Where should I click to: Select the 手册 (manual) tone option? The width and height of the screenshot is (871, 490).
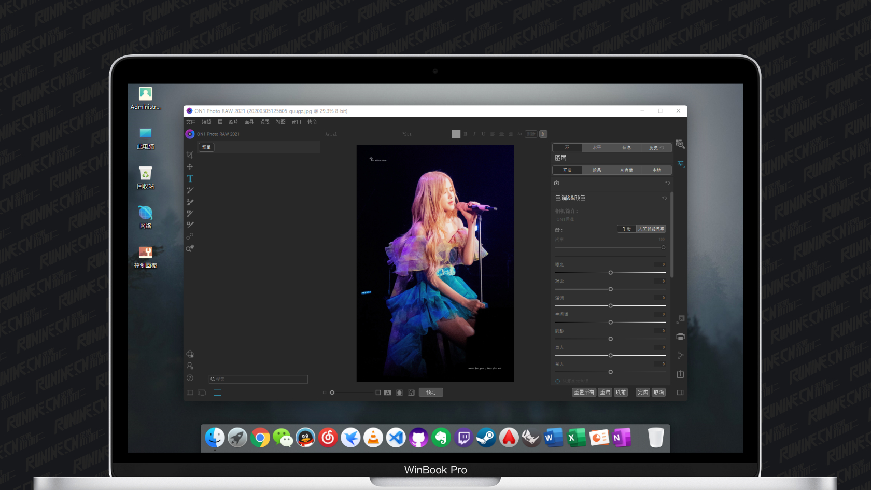pyautogui.click(x=627, y=229)
